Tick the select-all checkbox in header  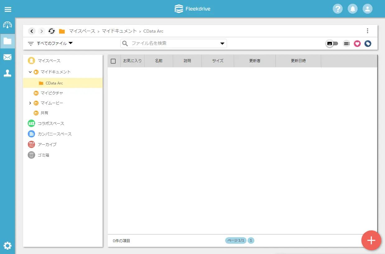coord(113,61)
